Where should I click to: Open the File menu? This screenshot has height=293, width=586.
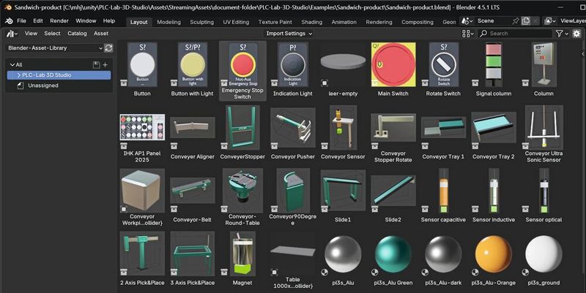coord(22,21)
